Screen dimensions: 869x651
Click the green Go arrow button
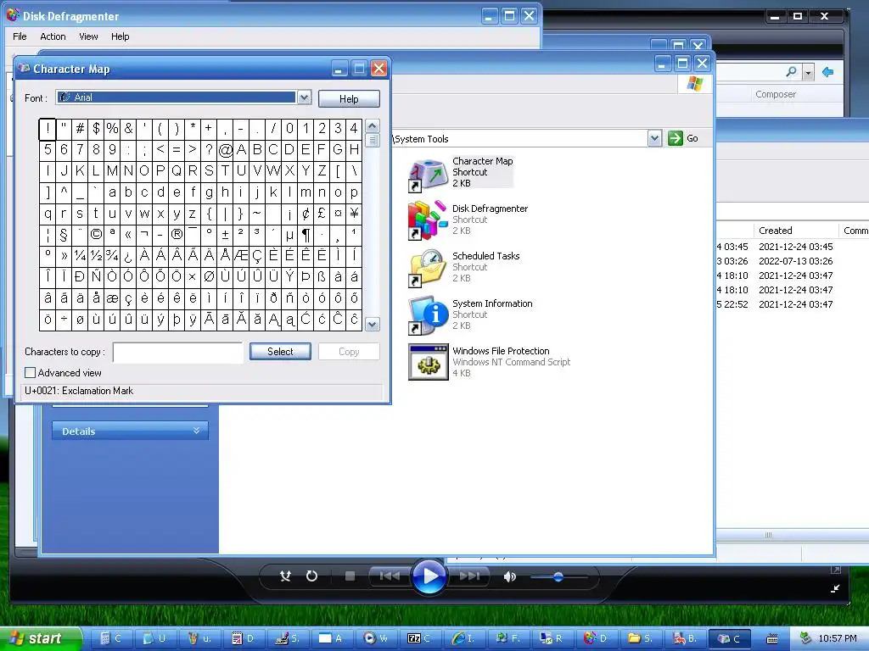[675, 138]
